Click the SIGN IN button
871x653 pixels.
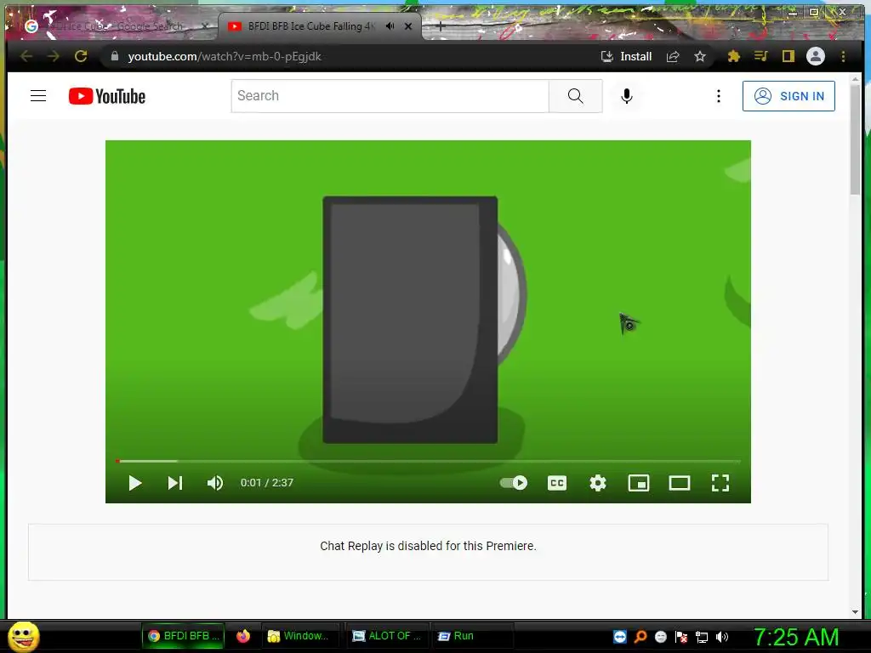[x=788, y=96]
